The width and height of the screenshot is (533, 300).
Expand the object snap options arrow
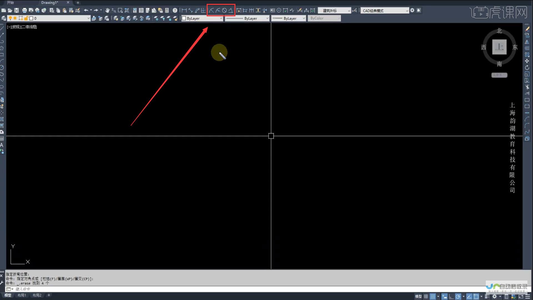point(481,296)
